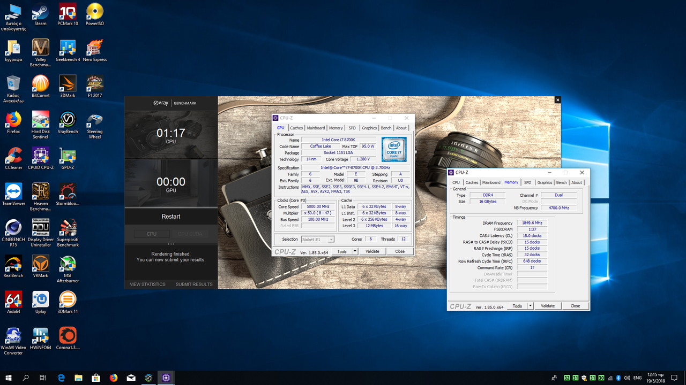This screenshot has height=385, width=686.
Task: Click Tools button in CPU window
Action: pos(342,251)
